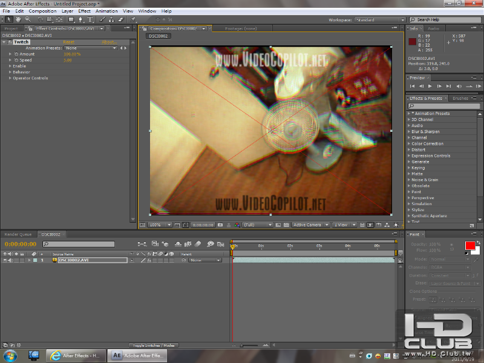Click the Effects & Presets search field
This screenshot has width=484, height=363.
444,106
